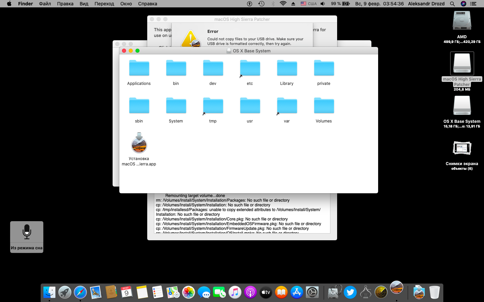
Task: Open Photos in the Dock
Action: pyautogui.click(x=189, y=292)
